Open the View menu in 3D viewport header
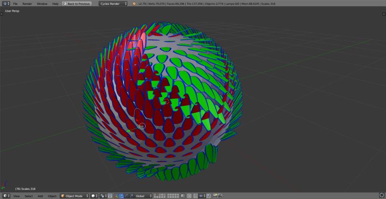The width and height of the screenshot is (386, 199). pos(16,196)
